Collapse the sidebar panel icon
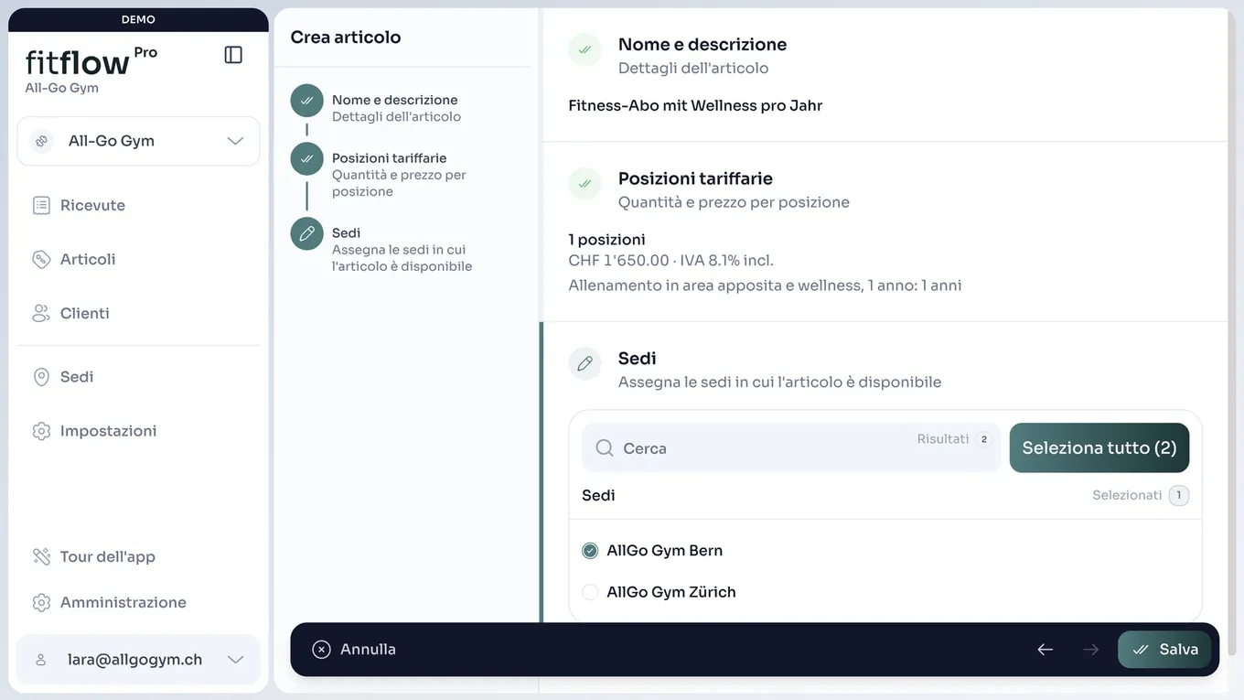1244x700 pixels. coord(233,55)
